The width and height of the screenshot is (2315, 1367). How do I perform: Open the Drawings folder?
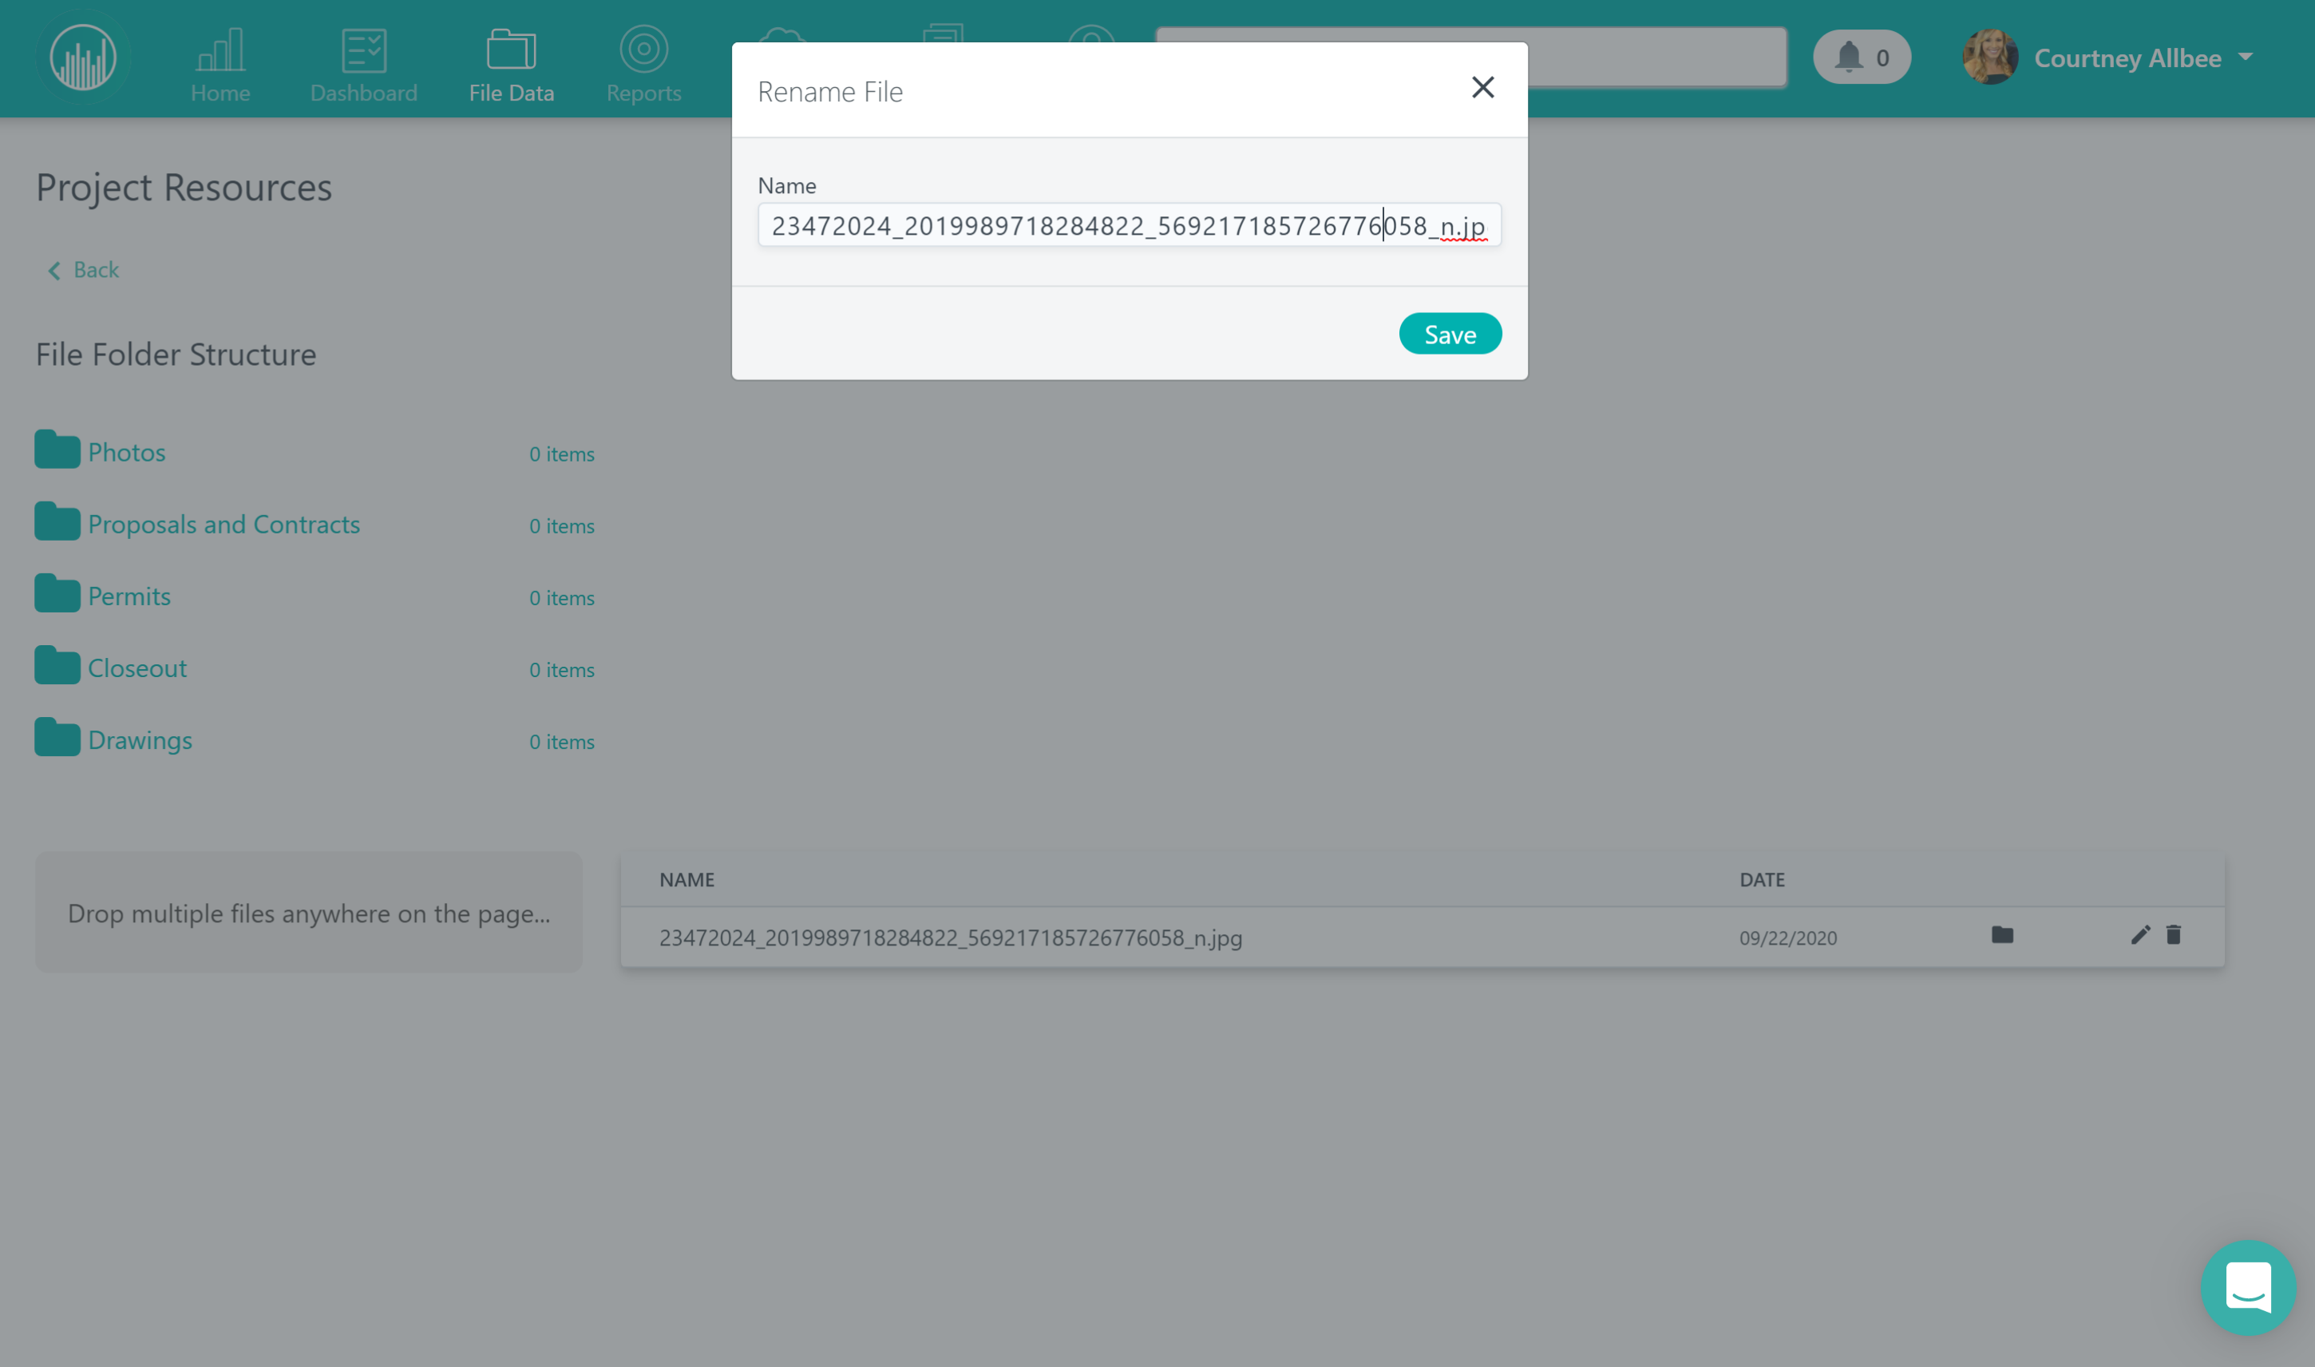140,739
